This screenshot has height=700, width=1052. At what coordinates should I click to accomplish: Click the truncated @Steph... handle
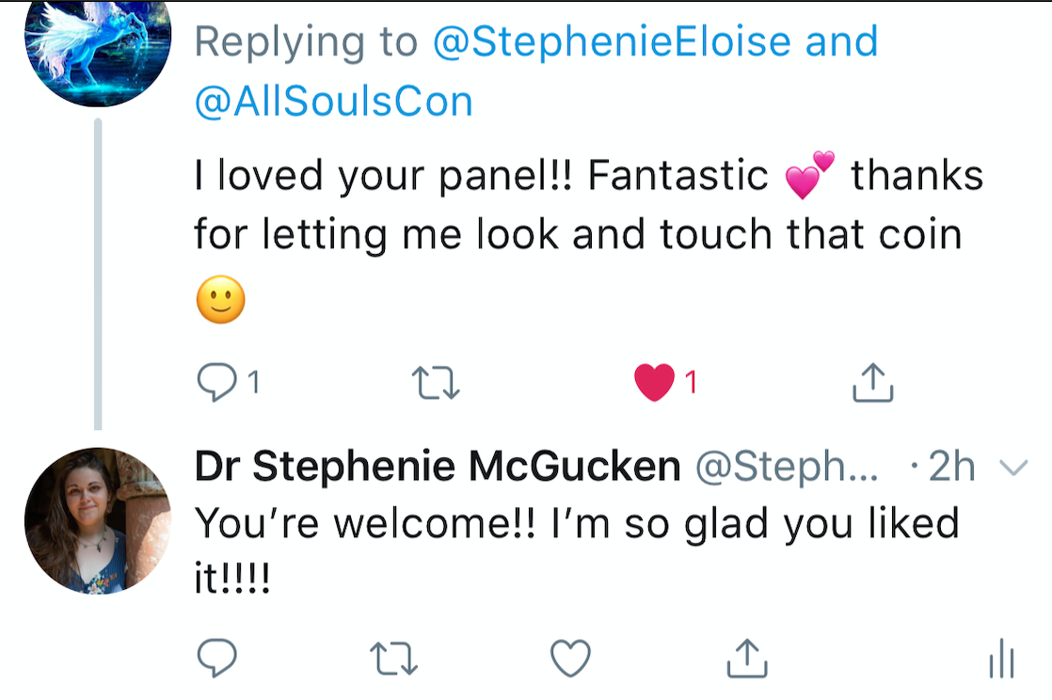[x=786, y=467]
